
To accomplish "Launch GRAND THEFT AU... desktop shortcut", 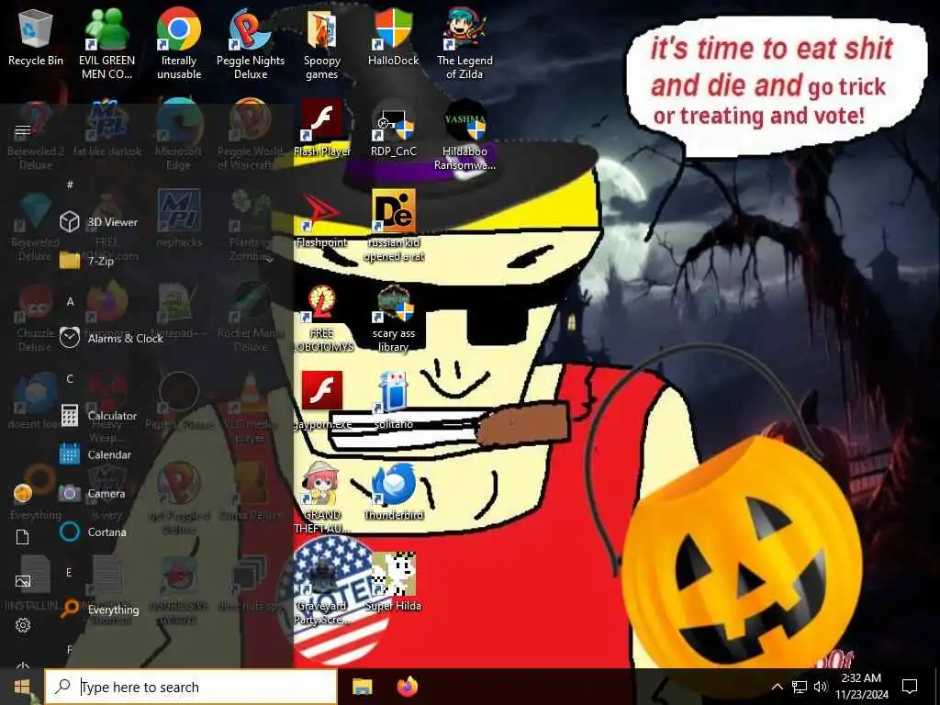I will (x=322, y=498).
